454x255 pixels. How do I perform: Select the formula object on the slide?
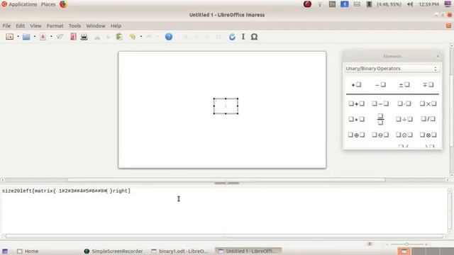coord(226,106)
